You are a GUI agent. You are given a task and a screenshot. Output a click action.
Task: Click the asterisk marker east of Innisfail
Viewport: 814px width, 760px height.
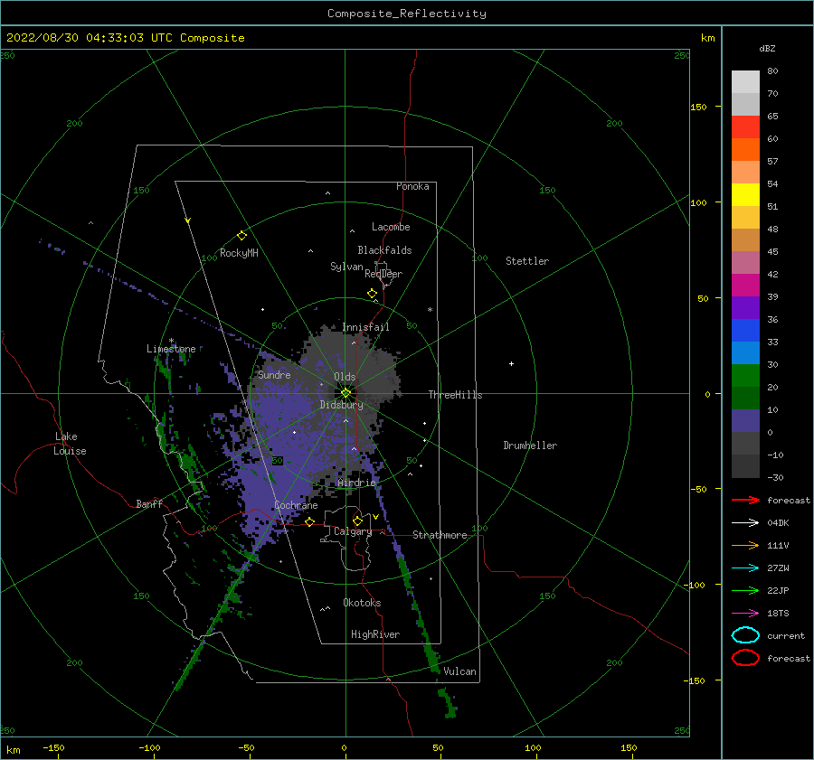430,310
